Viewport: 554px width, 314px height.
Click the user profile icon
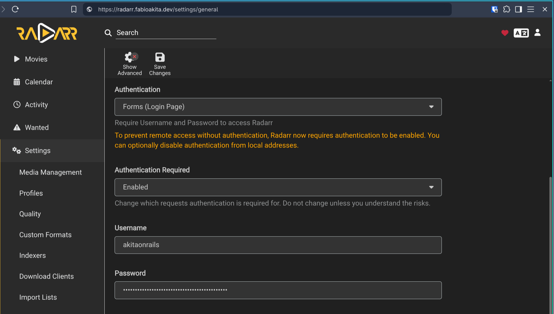pos(537,33)
